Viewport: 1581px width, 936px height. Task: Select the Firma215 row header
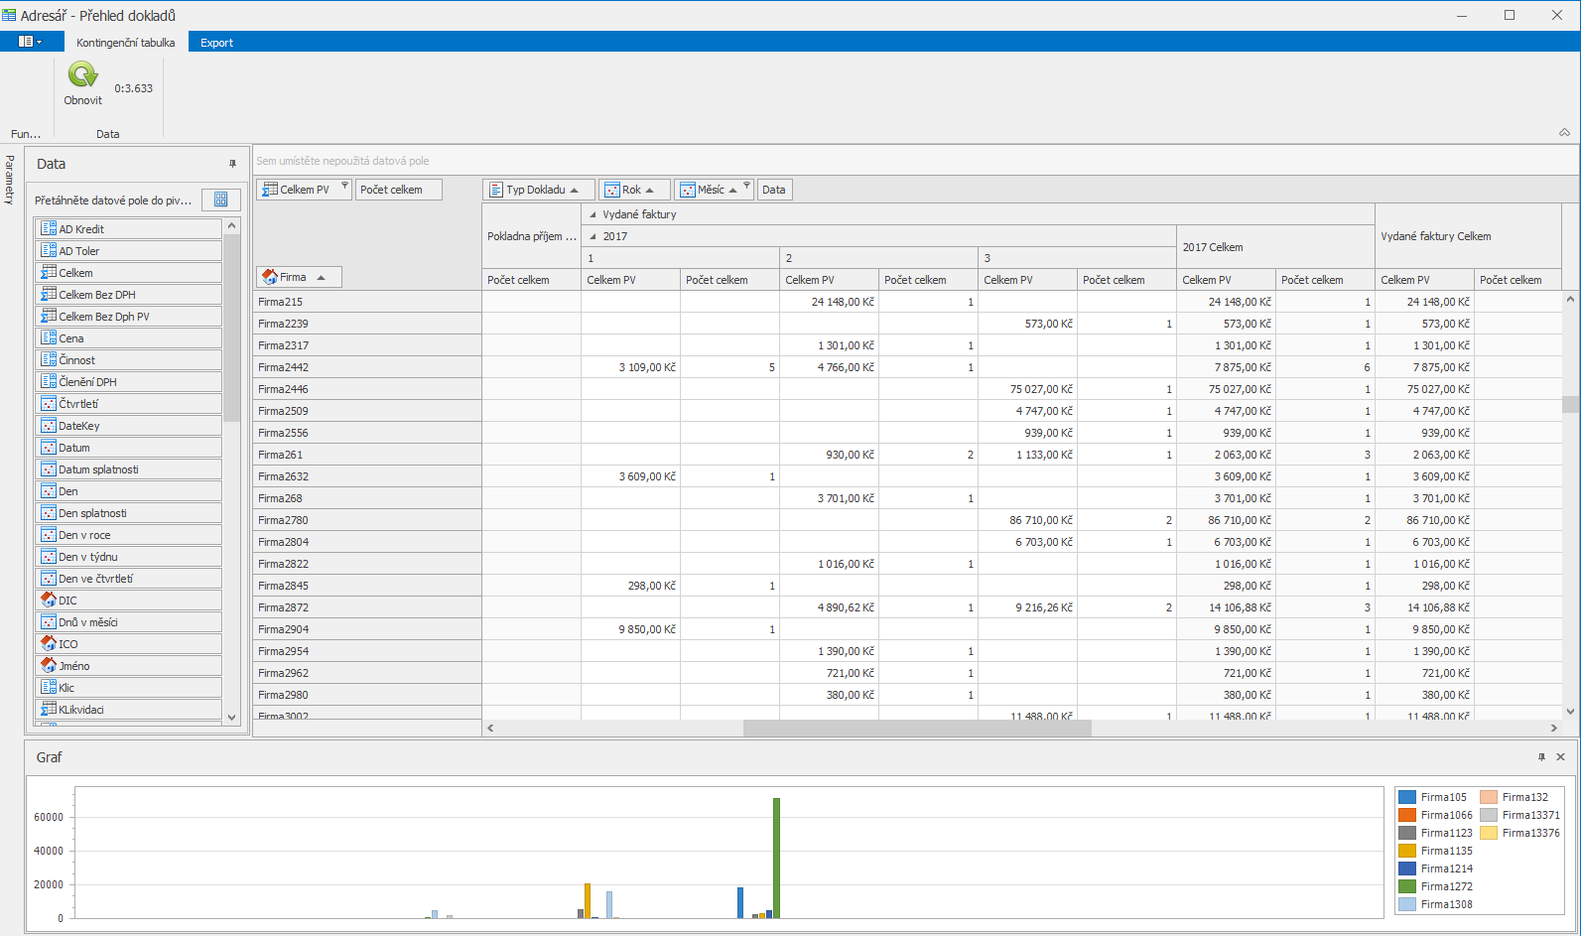pos(367,302)
